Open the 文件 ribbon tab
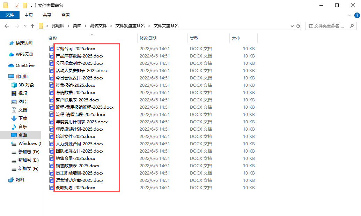The height and width of the screenshot is (216, 361). (x=10, y=15)
